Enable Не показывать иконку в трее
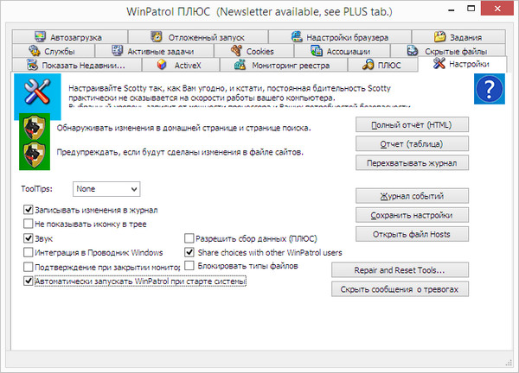The width and height of the screenshot is (519, 373). pyautogui.click(x=29, y=224)
